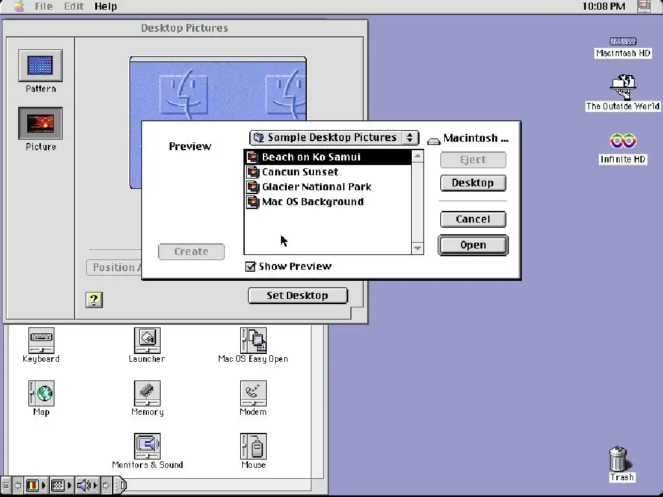Viewport: 663px width, 497px height.
Task: Click the file list scroll up arrow
Action: pos(418,157)
